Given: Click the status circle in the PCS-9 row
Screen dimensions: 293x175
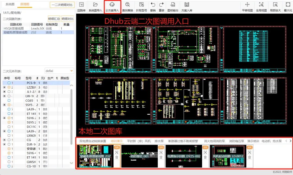Looking at the screenshot, I should click(x=9, y=83).
